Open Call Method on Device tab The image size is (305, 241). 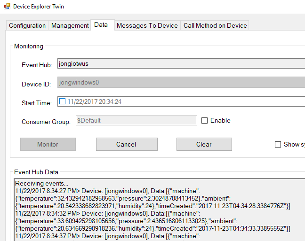pos(215,26)
